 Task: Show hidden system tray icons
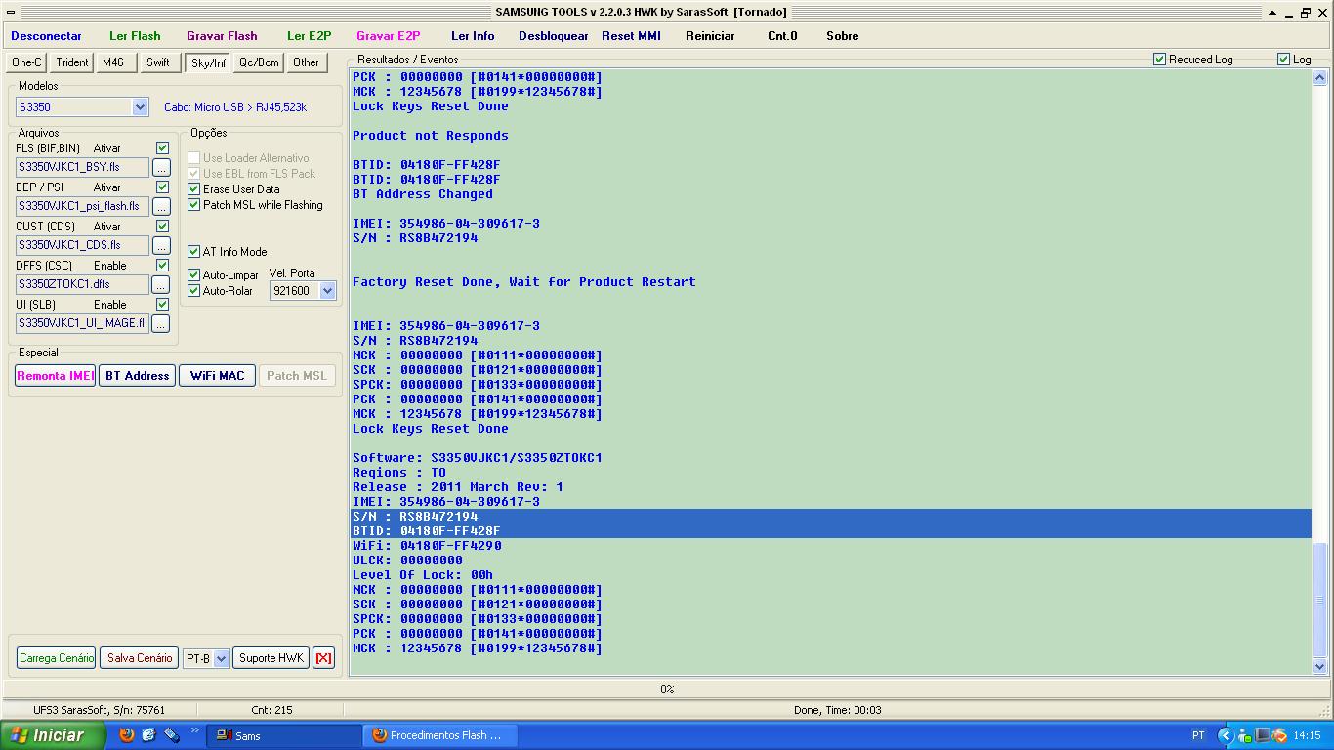point(1225,735)
